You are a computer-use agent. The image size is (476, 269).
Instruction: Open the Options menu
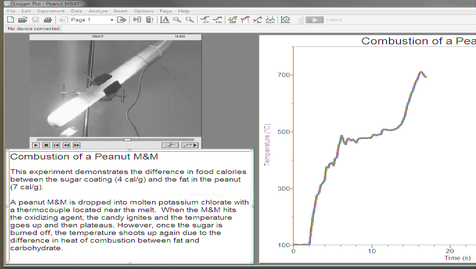(x=143, y=11)
